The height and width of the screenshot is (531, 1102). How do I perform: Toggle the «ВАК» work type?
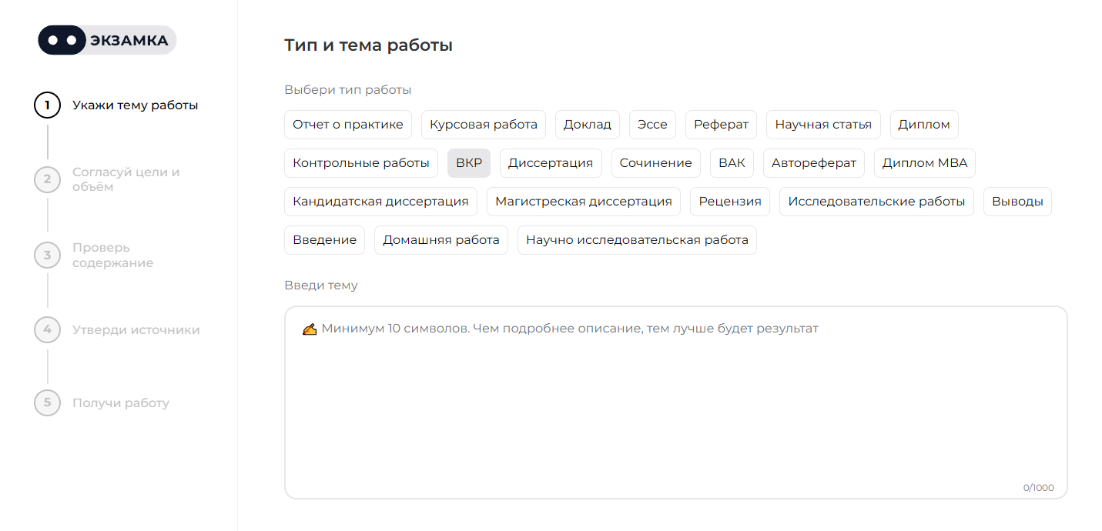coord(732,162)
